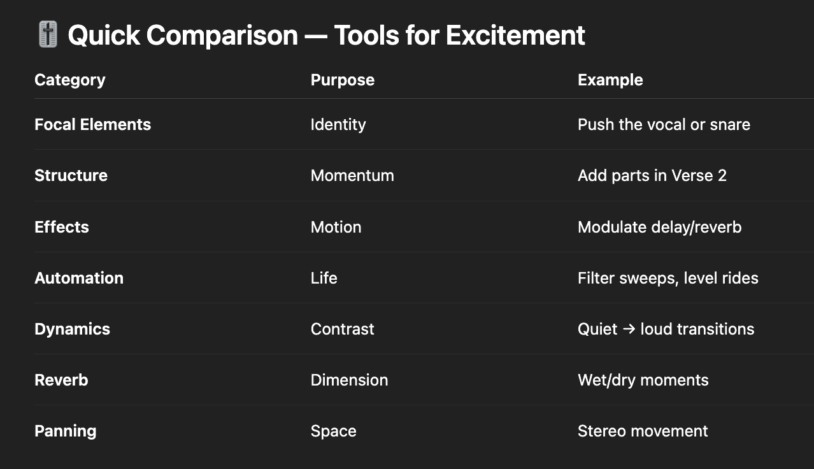Select the Structure row label
This screenshot has height=469, width=814.
(x=71, y=175)
